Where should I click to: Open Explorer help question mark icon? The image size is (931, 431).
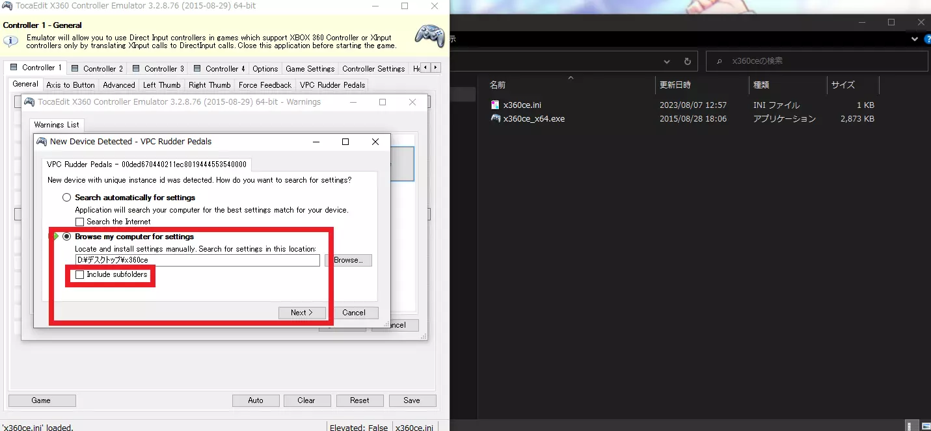926,39
